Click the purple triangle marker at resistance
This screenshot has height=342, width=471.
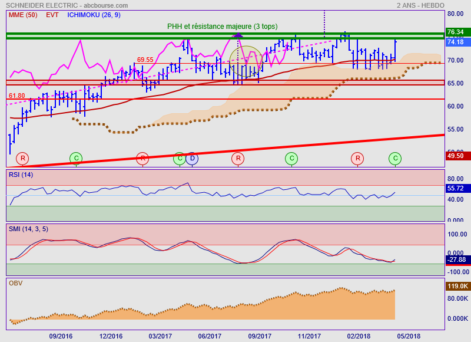238,35
